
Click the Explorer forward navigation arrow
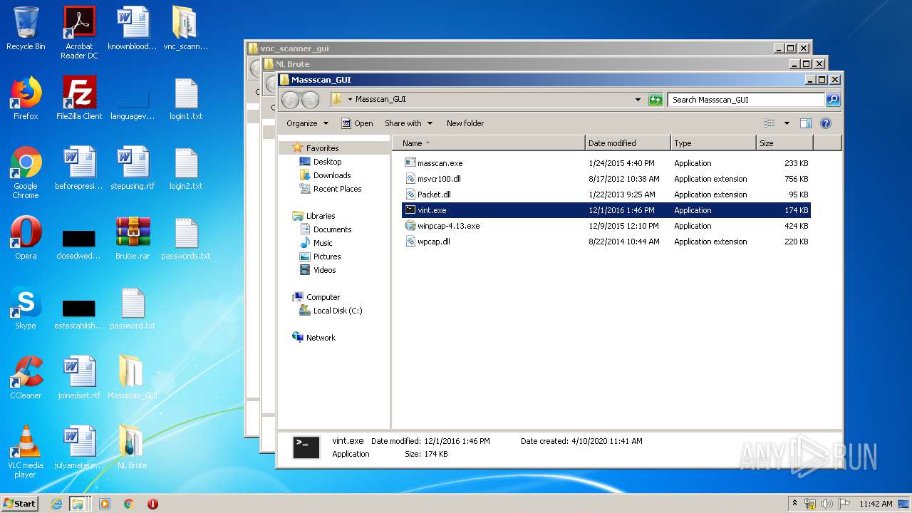point(310,100)
